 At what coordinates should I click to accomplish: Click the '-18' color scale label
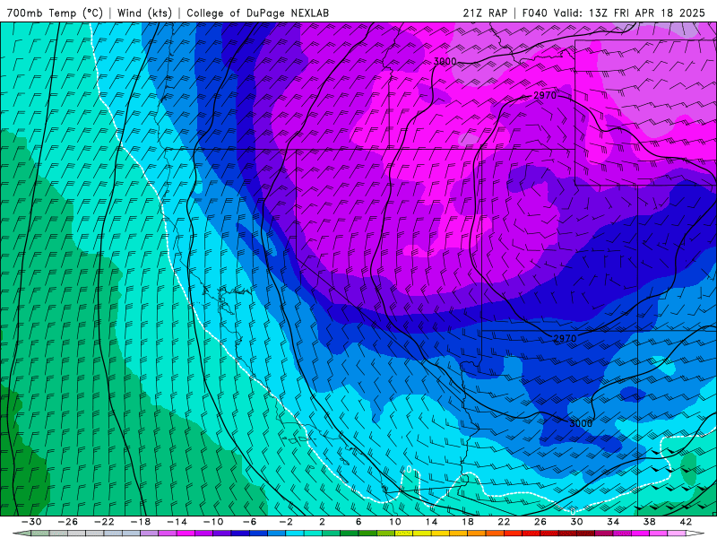[141, 522]
